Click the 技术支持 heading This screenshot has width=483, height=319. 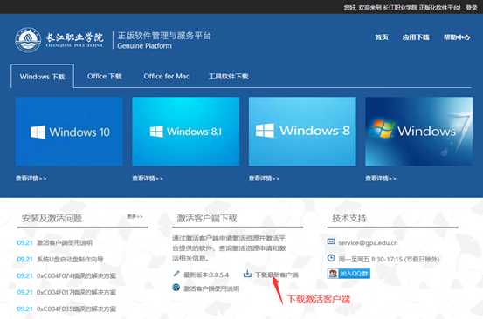click(x=349, y=218)
